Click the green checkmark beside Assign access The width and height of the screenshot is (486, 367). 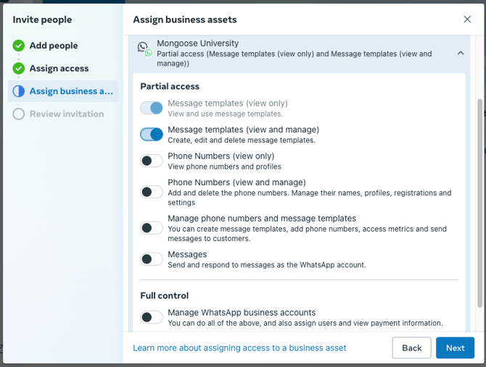tap(19, 69)
